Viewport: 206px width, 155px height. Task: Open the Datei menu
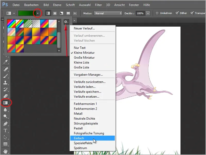click(16, 5)
